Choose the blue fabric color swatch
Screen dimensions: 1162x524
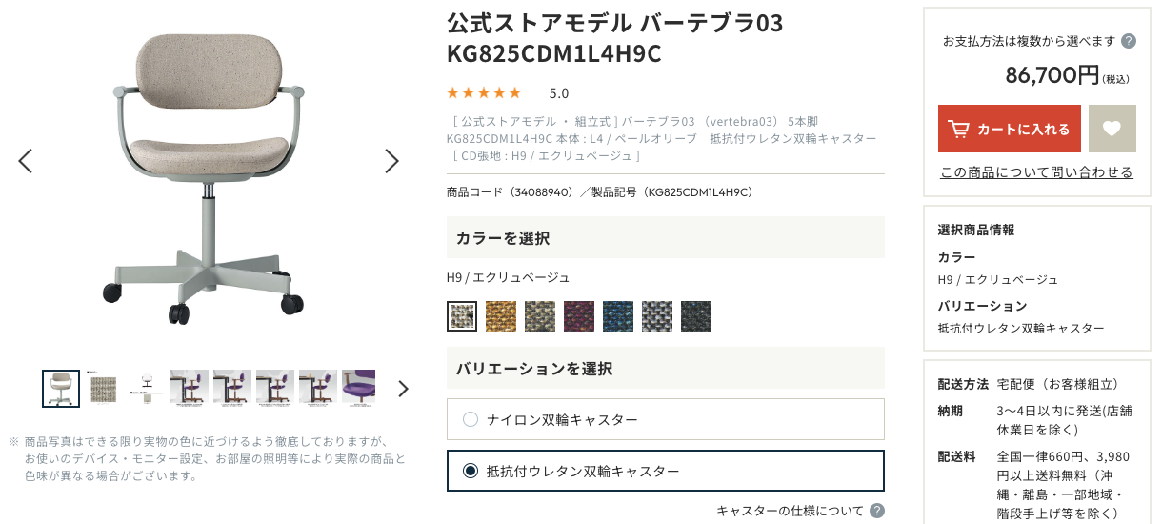pyautogui.click(x=618, y=316)
